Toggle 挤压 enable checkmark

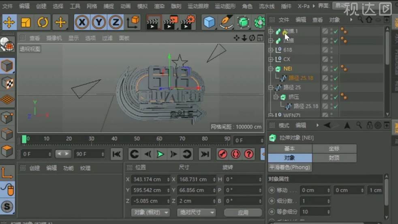click(x=336, y=97)
